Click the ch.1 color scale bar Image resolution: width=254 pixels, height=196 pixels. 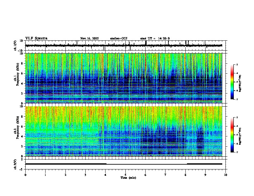click(232, 82)
